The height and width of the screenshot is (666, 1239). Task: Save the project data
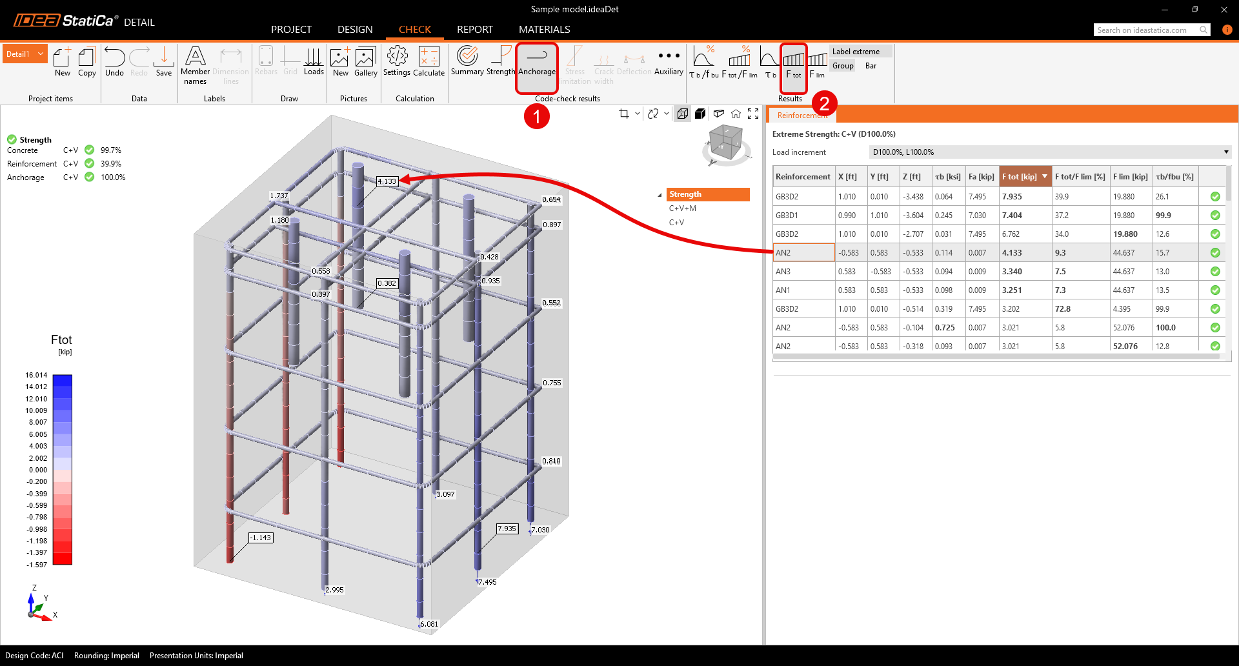click(x=164, y=62)
